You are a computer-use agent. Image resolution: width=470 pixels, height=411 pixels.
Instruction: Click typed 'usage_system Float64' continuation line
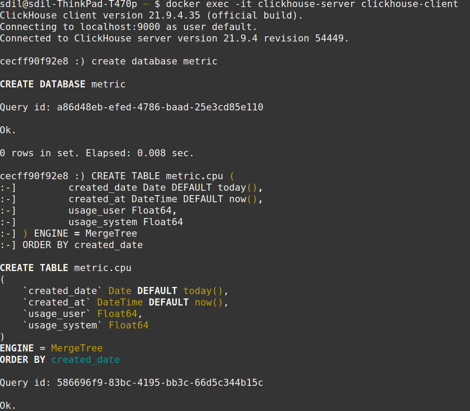pyautogui.click(x=126, y=222)
